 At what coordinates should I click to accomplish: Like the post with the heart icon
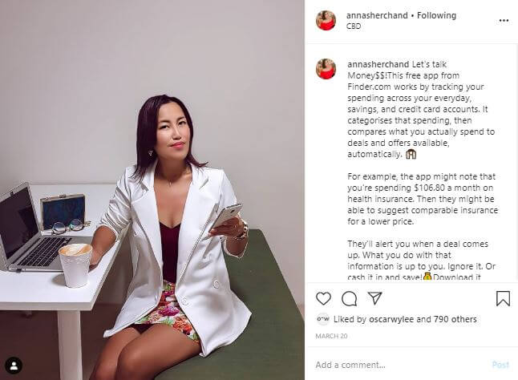[323, 298]
